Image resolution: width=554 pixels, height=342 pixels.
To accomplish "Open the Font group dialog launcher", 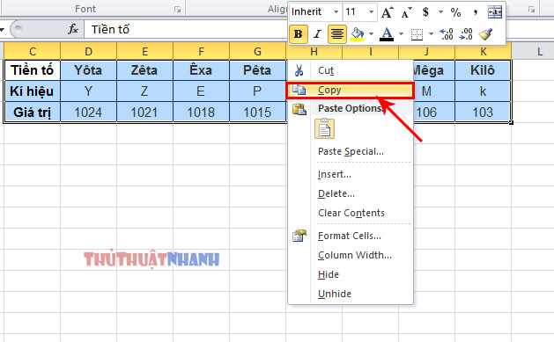I will pos(178,10).
